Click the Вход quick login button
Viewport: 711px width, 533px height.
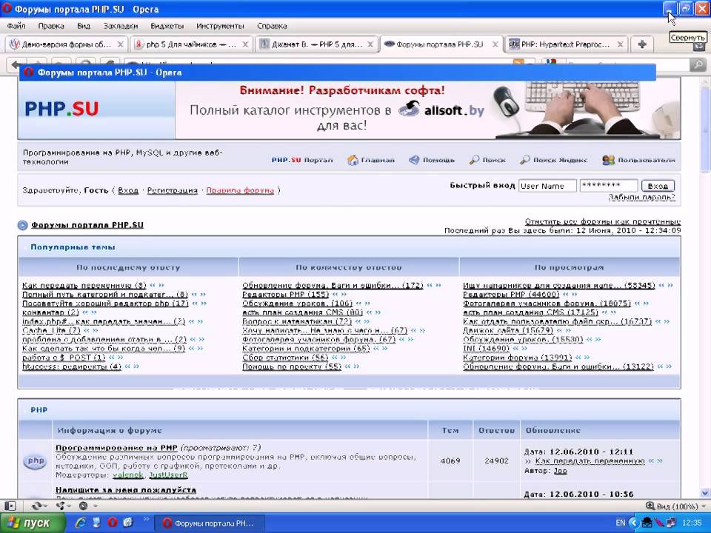(658, 186)
